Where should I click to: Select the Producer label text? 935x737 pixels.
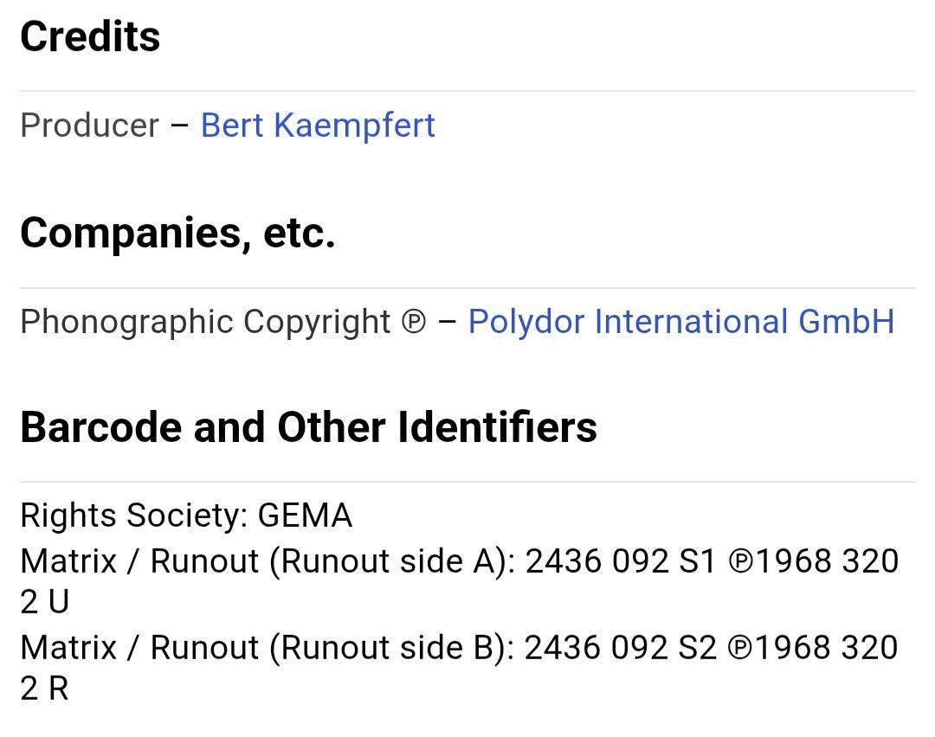point(89,125)
